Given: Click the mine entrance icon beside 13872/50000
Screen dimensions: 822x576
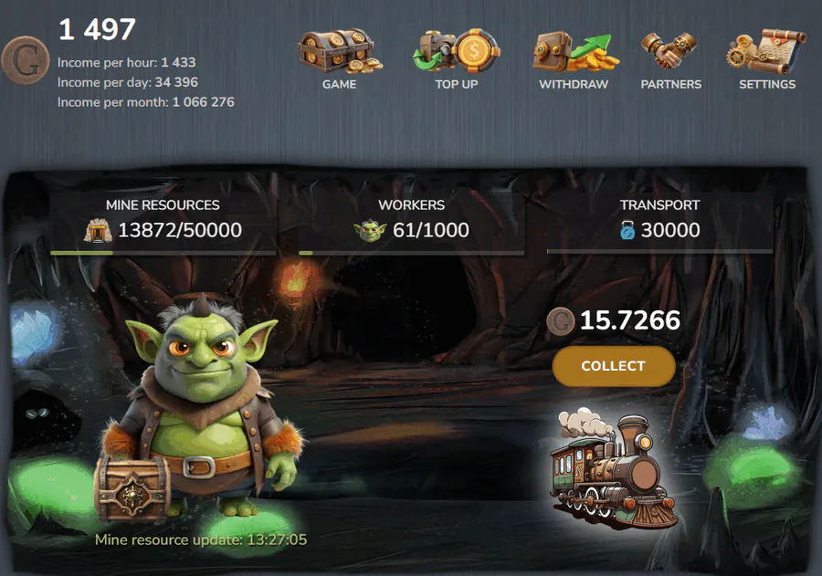Looking at the screenshot, I should (x=98, y=231).
